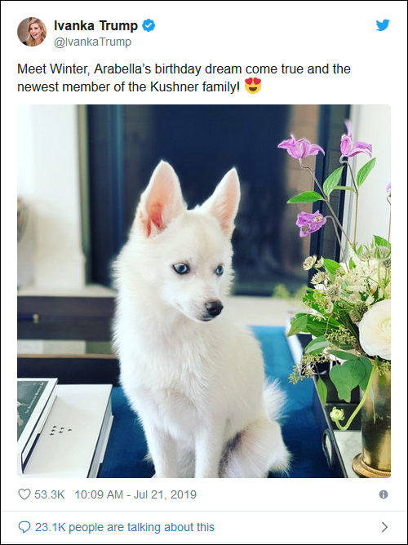Viewport: 408px width, 545px height.
Task: Open the Twitter bird logo link
Action: [383, 25]
